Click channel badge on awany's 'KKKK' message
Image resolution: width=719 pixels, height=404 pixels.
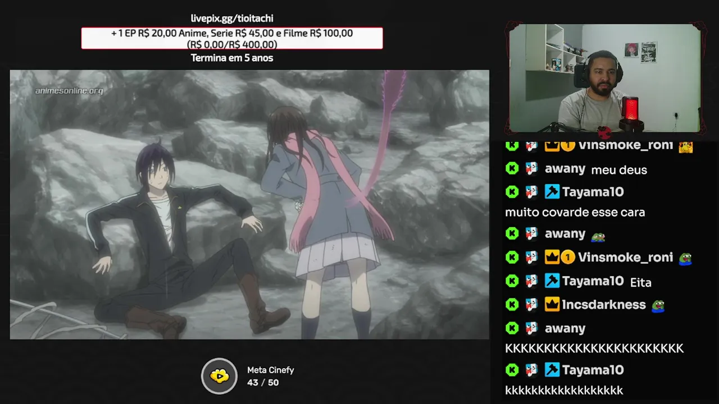tap(531, 328)
